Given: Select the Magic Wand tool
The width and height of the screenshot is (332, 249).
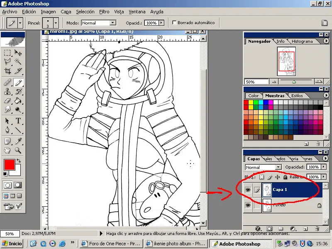Looking at the screenshot, I should point(18,61).
